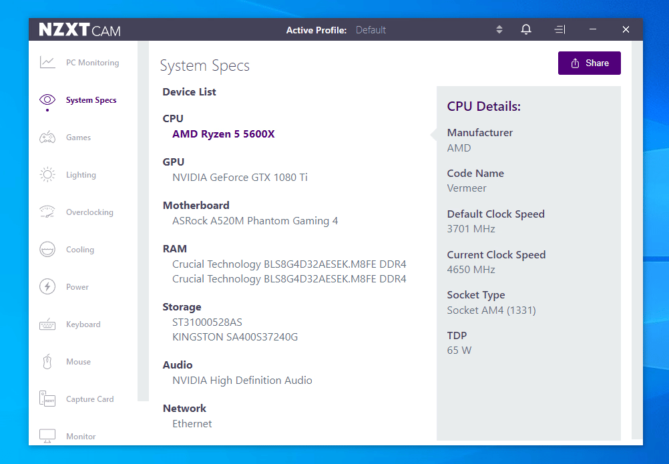669x464 pixels.
Task: Click Socket AM4 (1331) value
Action: click(491, 310)
